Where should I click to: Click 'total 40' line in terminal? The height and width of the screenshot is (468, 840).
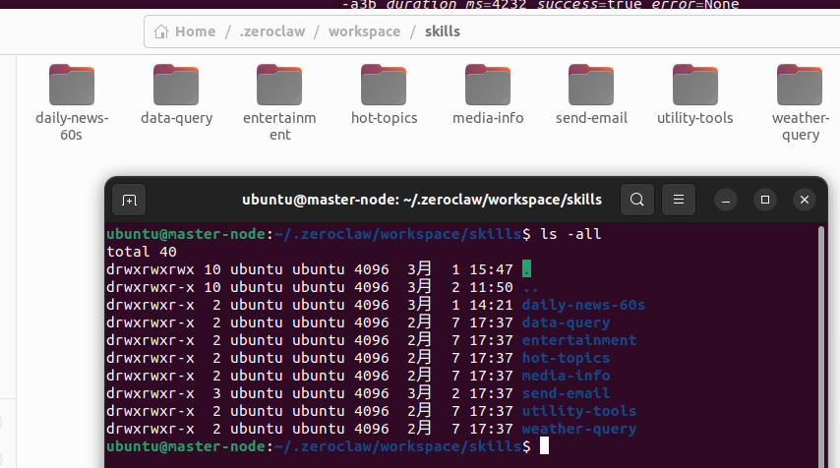pyautogui.click(x=142, y=252)
